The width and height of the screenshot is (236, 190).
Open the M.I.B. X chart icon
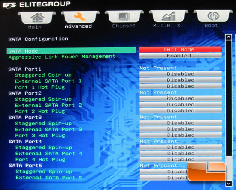(x=169, y=16)
